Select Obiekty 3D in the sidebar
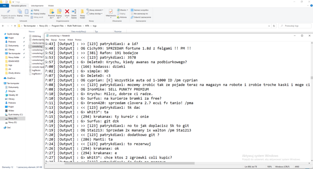 click(13, 95)
